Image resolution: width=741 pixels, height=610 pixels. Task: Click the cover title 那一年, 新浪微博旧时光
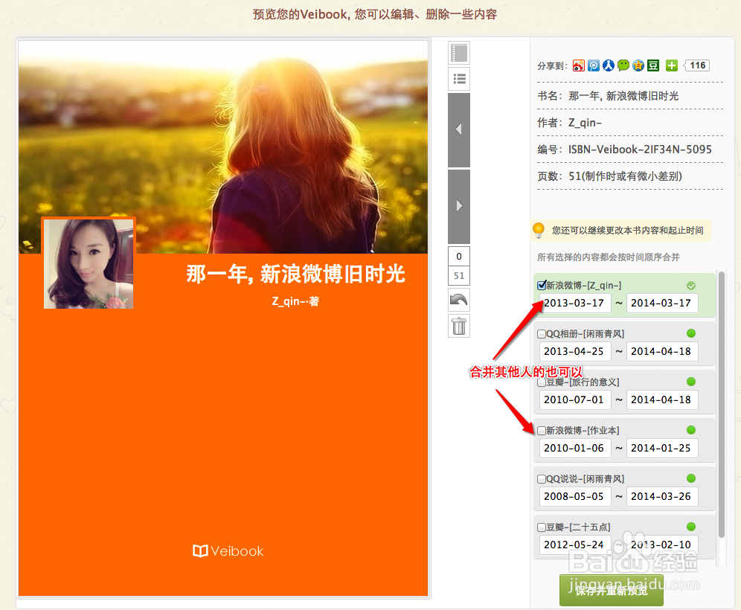coord(295,274)
